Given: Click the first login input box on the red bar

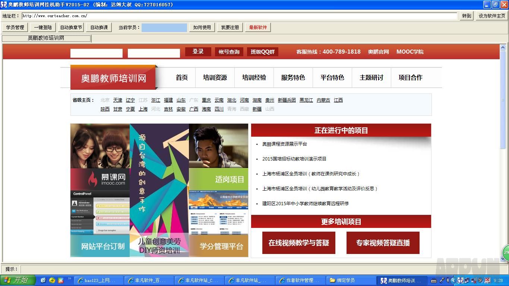Looking at the screenshot, I should click(x=97, y=53).
